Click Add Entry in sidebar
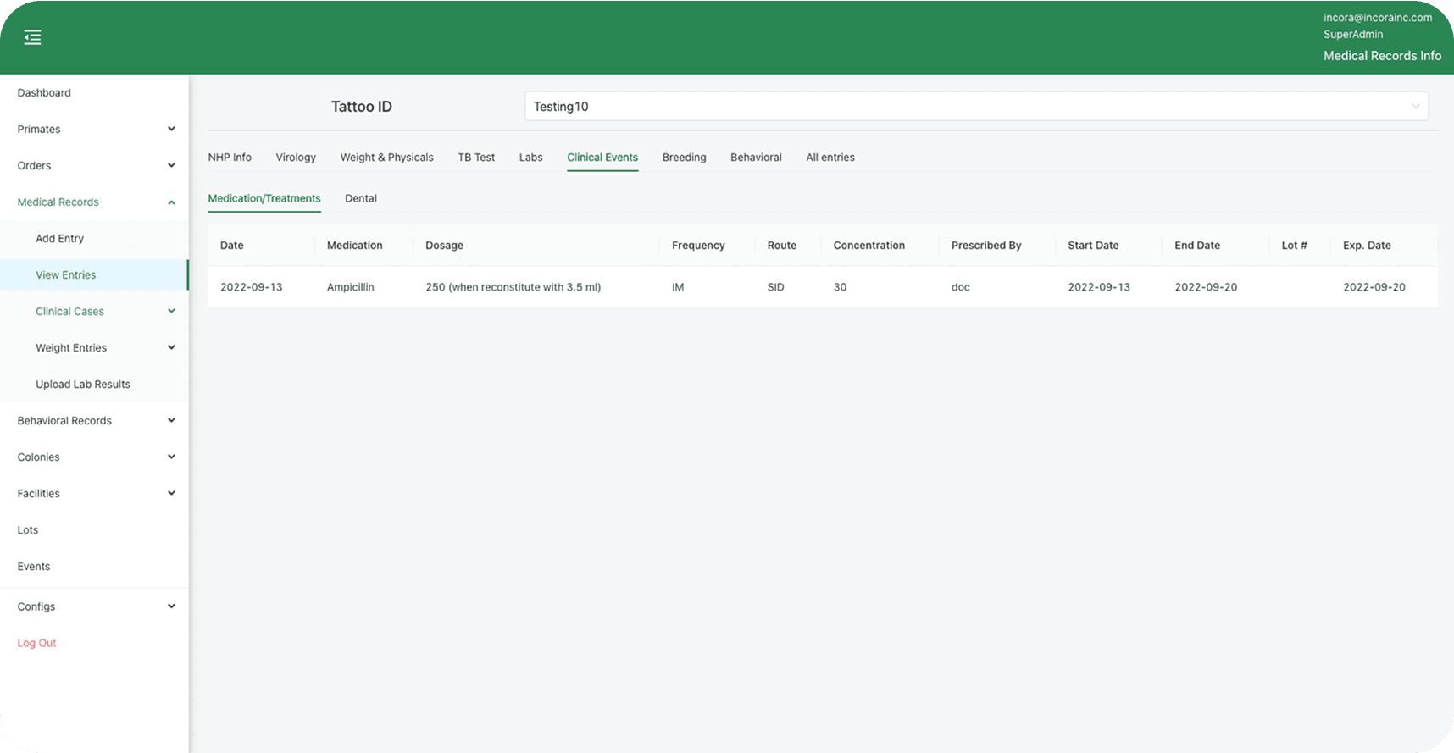1454x753 pixels. coord(59,239)
